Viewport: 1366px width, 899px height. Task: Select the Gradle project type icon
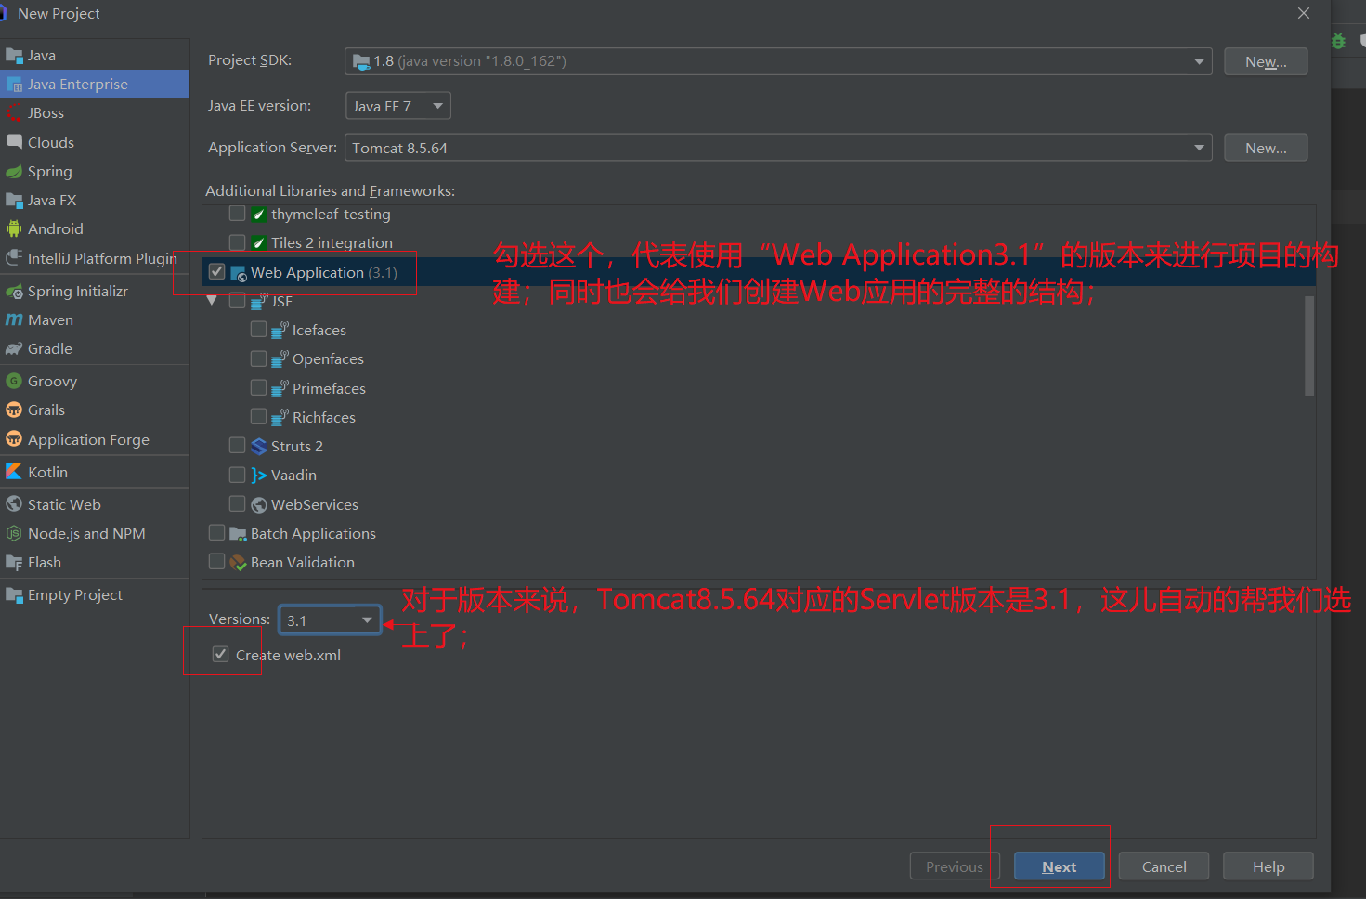(15, 348)
